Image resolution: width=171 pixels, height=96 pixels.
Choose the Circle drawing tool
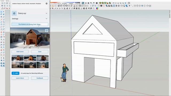1,25
